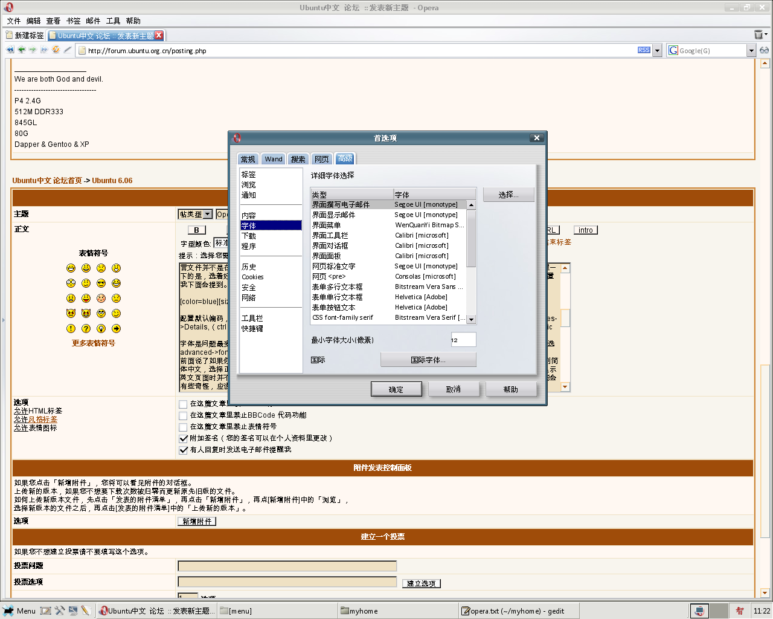Click the rewind navigation icon
Image resolution: width=773 pixels, height=619 pixels.
tap(10, 50)
